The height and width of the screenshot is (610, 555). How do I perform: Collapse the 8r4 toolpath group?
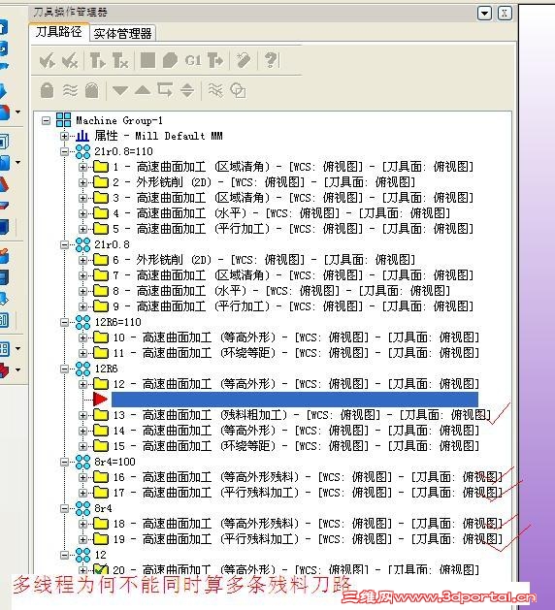[x=64, y=508]
